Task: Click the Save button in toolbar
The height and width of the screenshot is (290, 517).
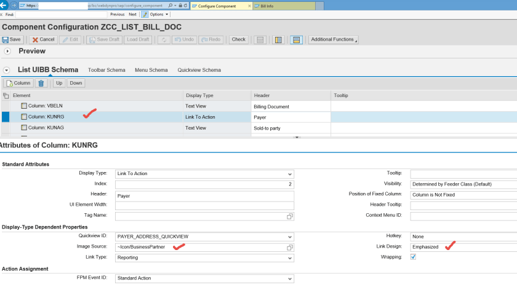Action: 12,39
